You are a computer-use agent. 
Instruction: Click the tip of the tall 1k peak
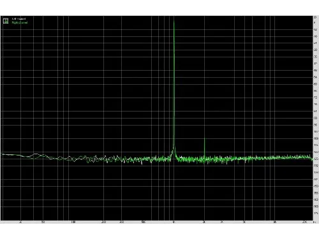tap(174, 20)
